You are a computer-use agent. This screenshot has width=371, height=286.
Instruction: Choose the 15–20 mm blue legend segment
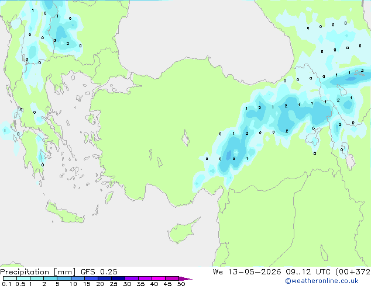pyautogui.click(x=91, y=278)
